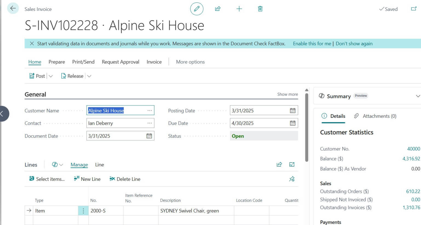Create a new document with the plus icon
The image size is (421, 225).
pos(239,9)
